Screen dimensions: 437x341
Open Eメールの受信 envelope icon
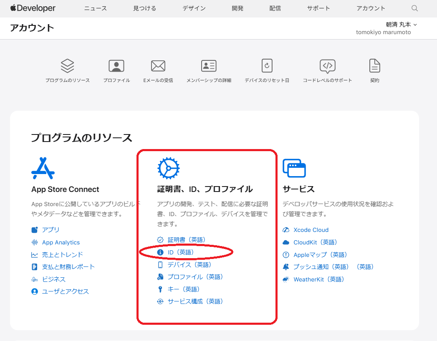pos(158,66)
